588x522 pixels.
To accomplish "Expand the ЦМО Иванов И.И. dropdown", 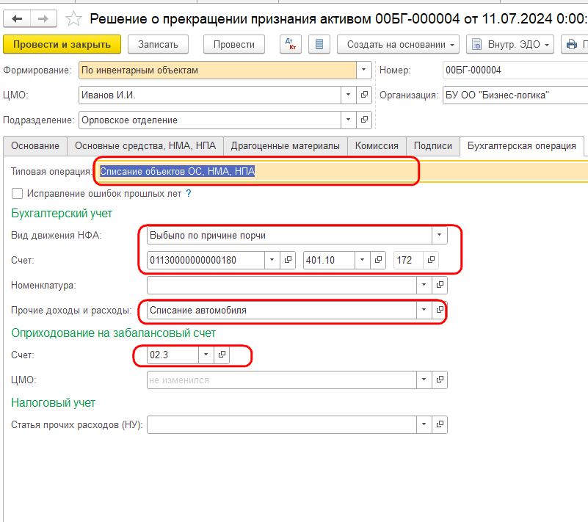I will pyautogui.click(x=349, y=95).
